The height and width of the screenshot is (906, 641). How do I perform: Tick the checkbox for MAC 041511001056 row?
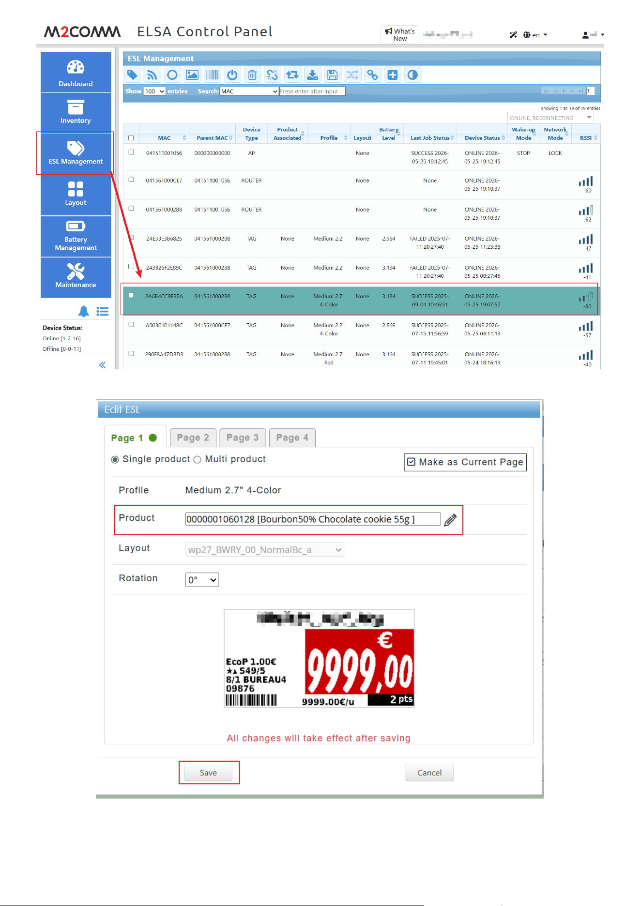pyautogui.click(x=131, y=152)
